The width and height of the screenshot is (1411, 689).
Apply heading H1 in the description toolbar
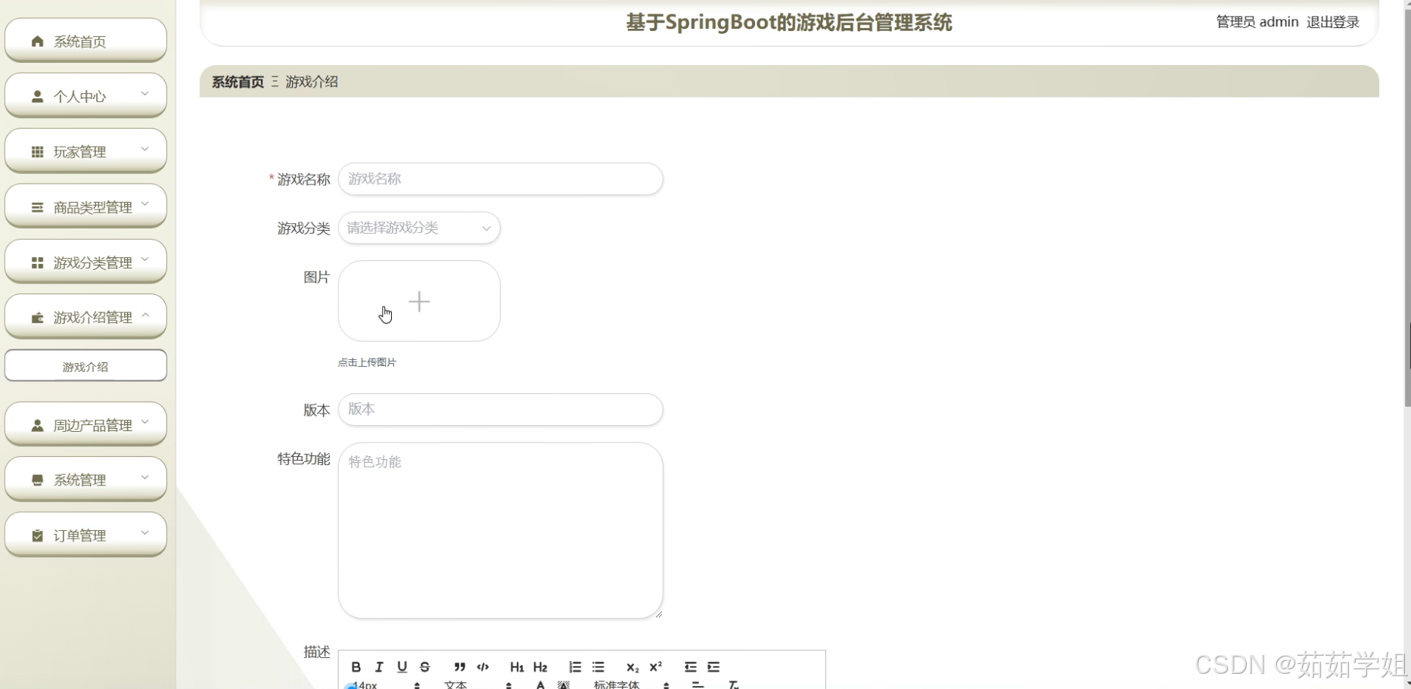[517, 666]
